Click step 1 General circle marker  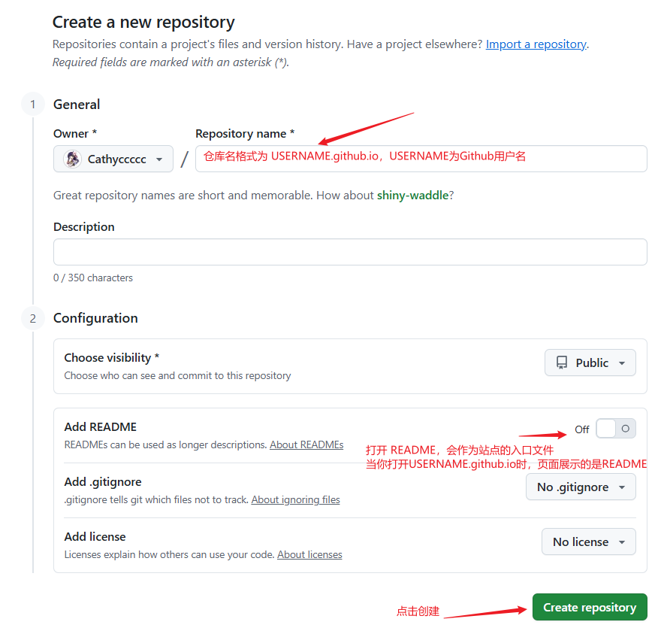(x=32, y=105)
